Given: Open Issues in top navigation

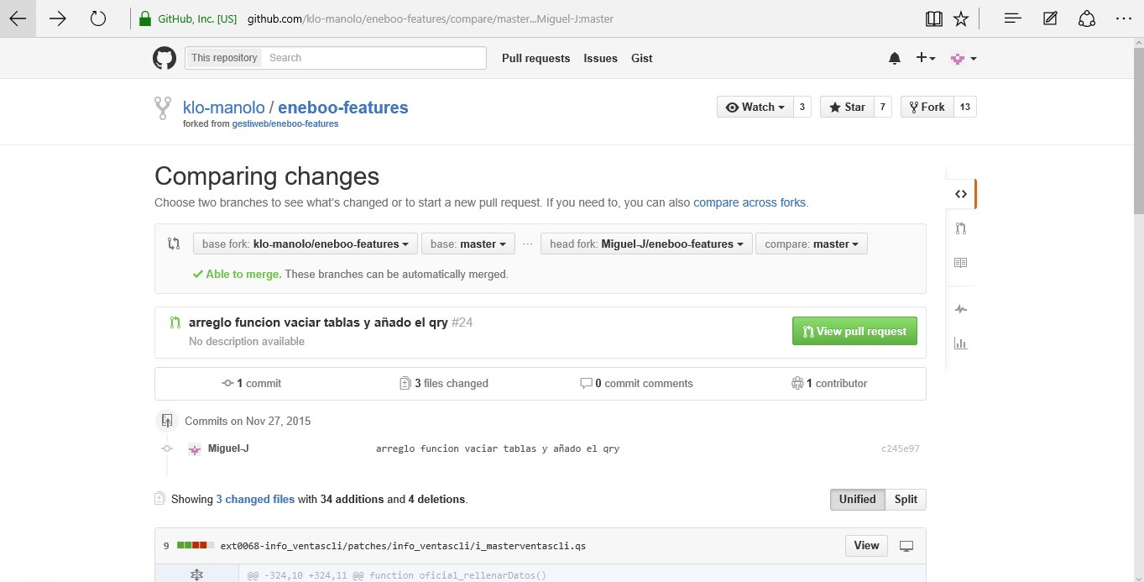Looking at the screenshot, I should pyautogui.click(x=600, y=58).
